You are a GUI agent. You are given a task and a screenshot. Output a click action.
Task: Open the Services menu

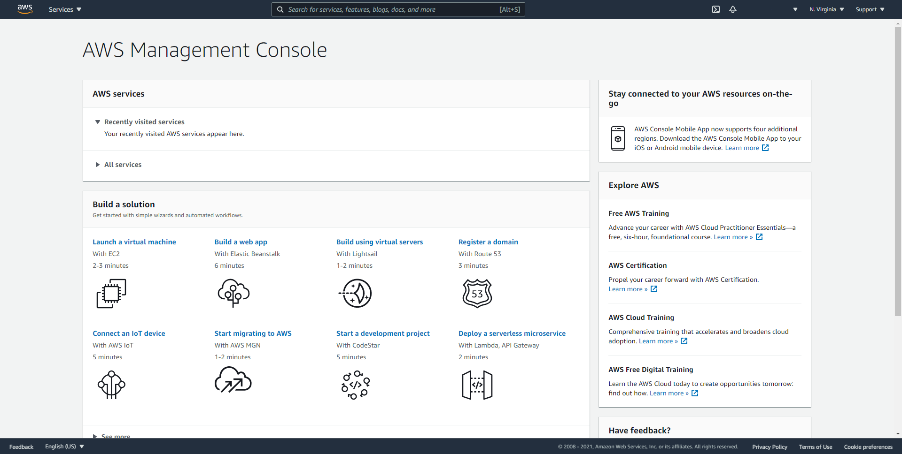tap(65, 9)
